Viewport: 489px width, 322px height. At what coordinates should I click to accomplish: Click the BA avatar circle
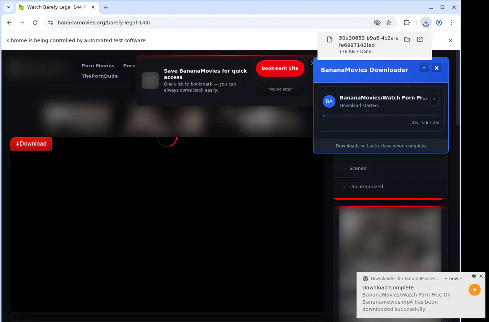(329, 101)
